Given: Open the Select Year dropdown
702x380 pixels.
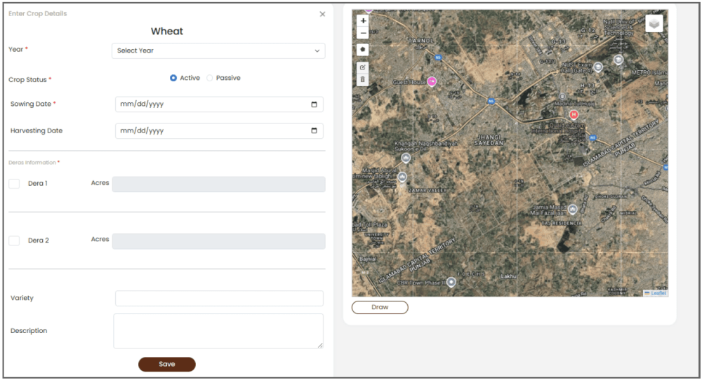Looking at the screenshot, I should 218,50.
